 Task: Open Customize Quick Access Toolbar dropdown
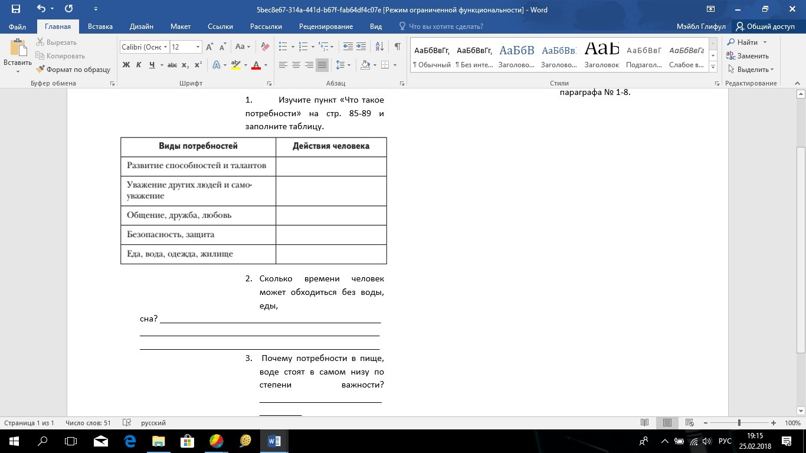click(x=96, y=9)
